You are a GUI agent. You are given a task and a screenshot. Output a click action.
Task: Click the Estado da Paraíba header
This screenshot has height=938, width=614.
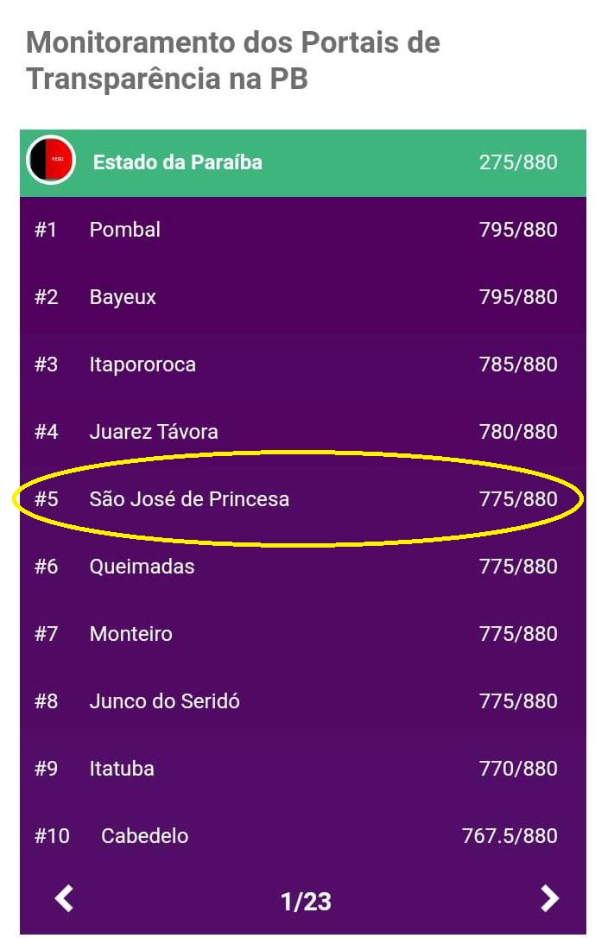[x=302, y=162]
